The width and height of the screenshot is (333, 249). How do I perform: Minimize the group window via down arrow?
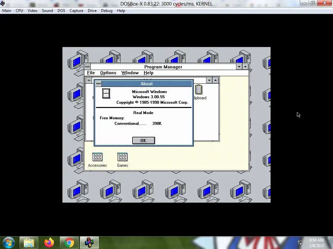click(x=209, y=80)
